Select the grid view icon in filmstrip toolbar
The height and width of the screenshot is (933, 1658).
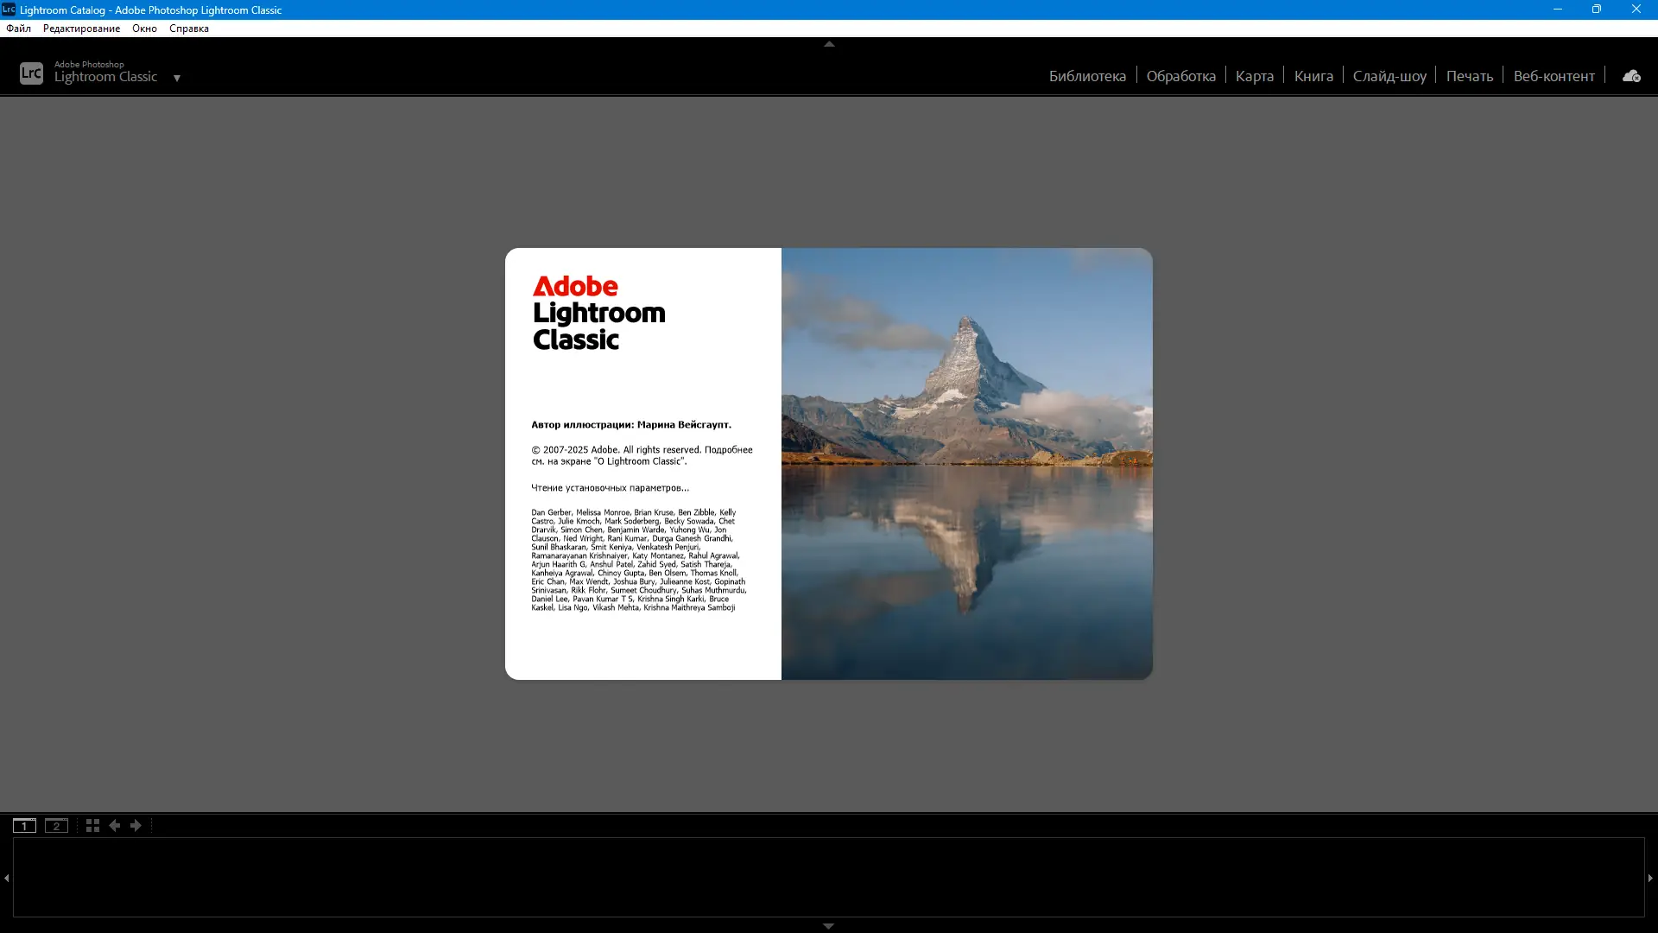click(92, 826)
